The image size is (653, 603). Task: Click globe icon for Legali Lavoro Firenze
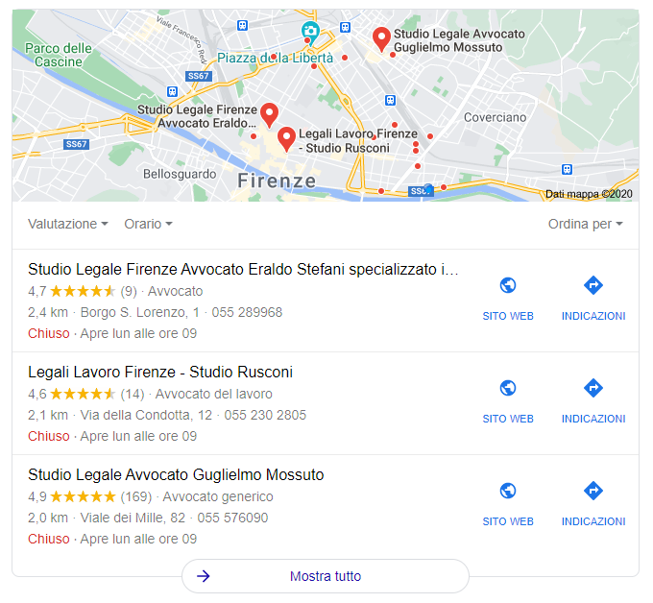point(508,388)
